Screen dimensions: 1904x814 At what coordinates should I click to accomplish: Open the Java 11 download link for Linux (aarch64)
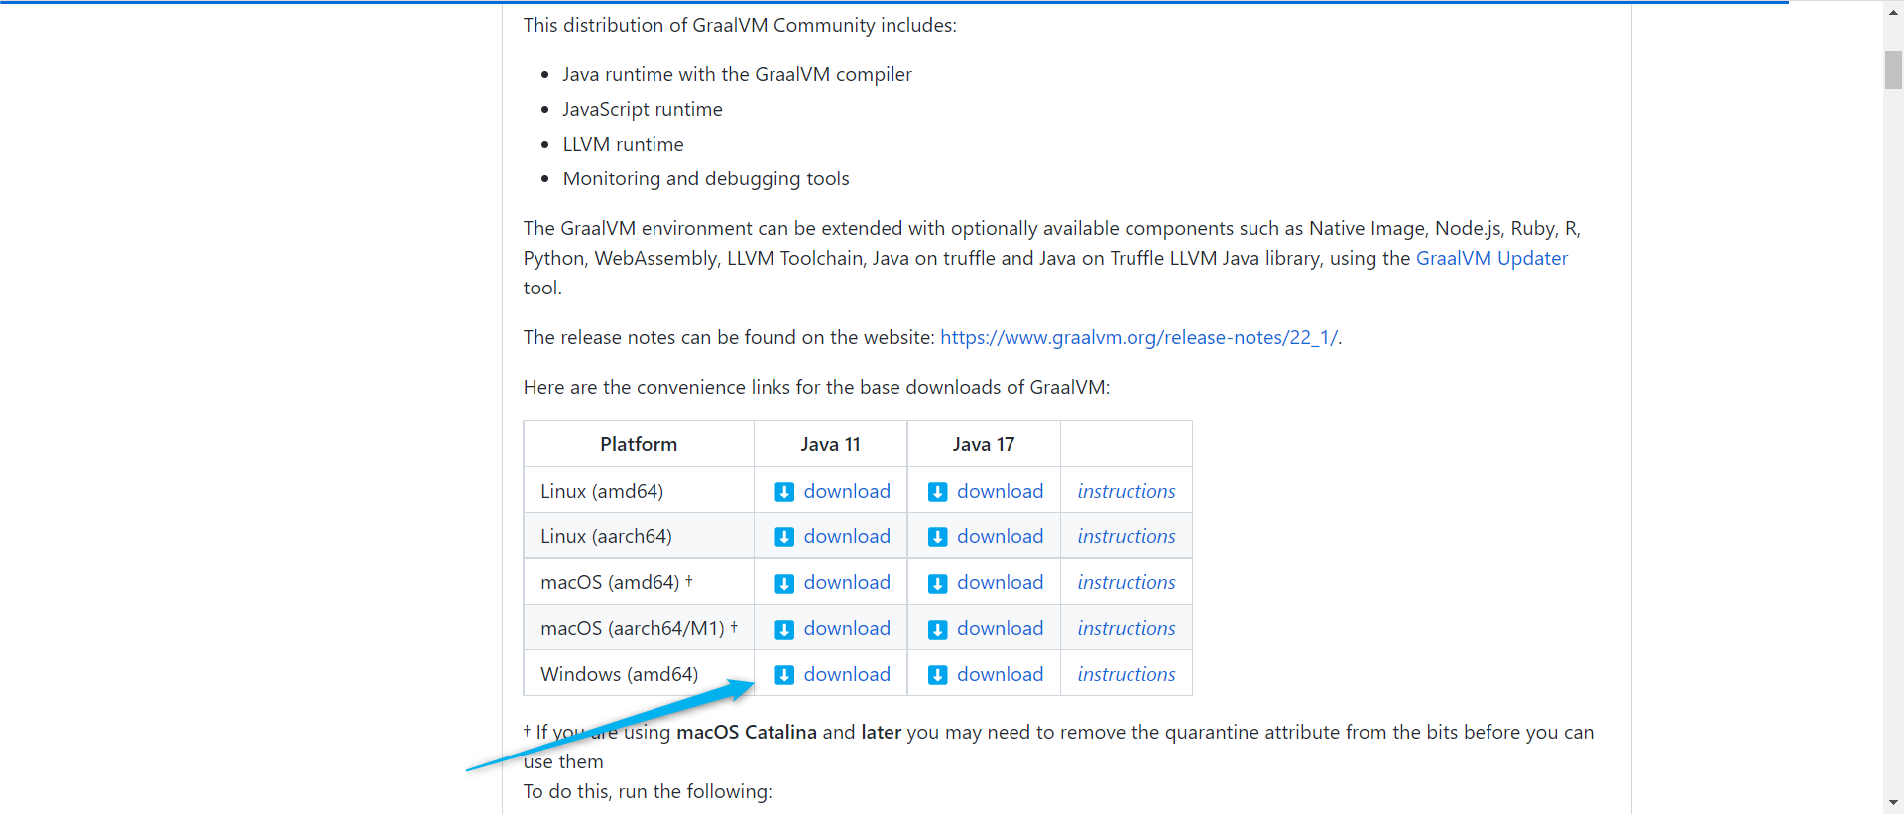[847, 536]
